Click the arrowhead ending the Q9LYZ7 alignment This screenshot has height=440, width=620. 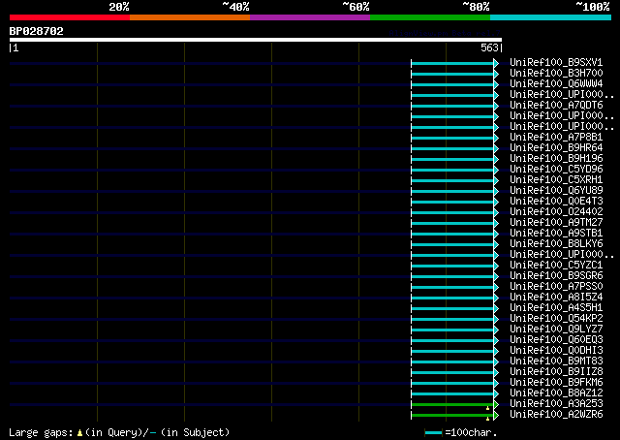coord(496,330)
